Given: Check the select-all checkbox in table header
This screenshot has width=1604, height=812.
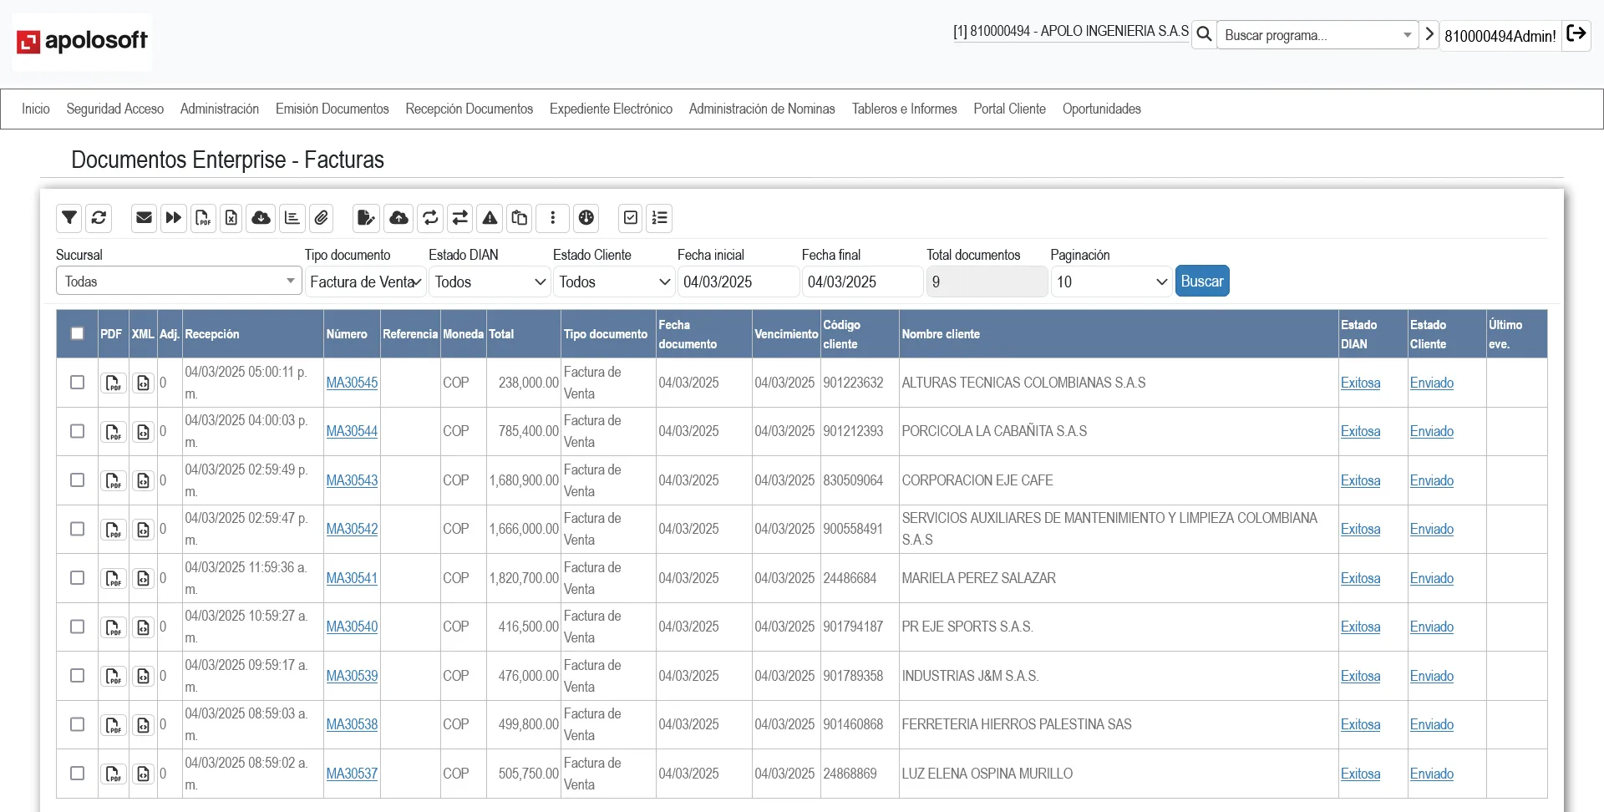Looking at the screenshot, I should 77,332.
